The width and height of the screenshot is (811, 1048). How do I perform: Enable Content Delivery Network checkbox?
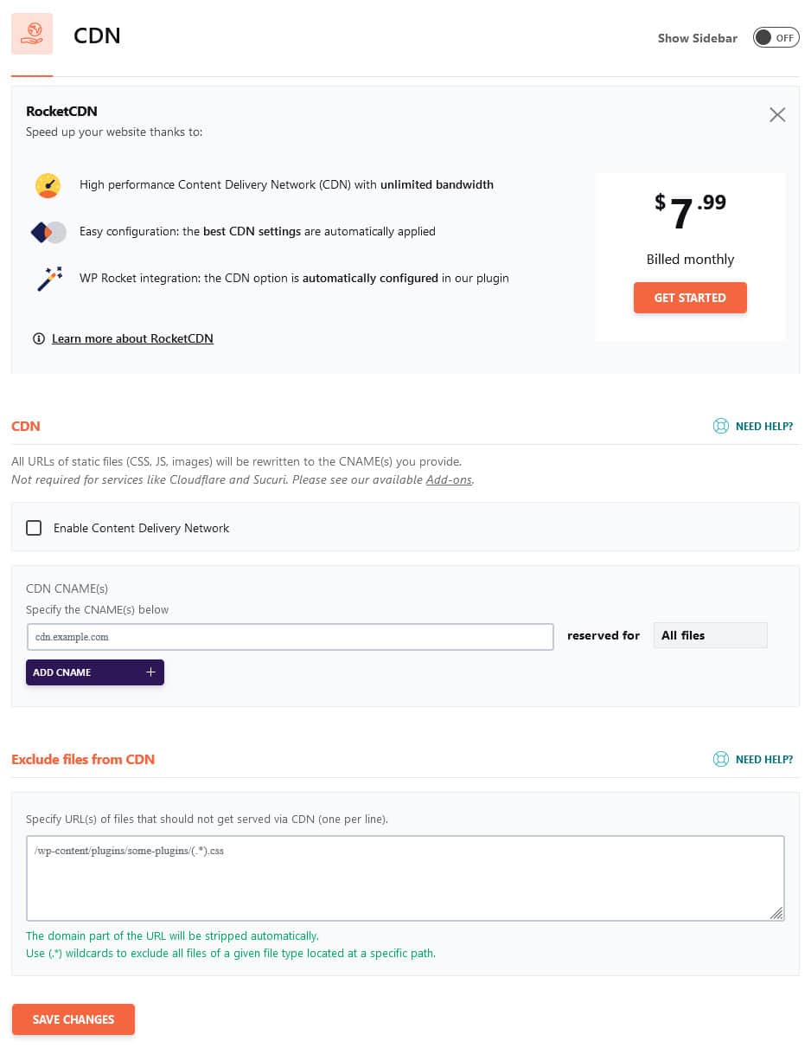click(34, 528)
